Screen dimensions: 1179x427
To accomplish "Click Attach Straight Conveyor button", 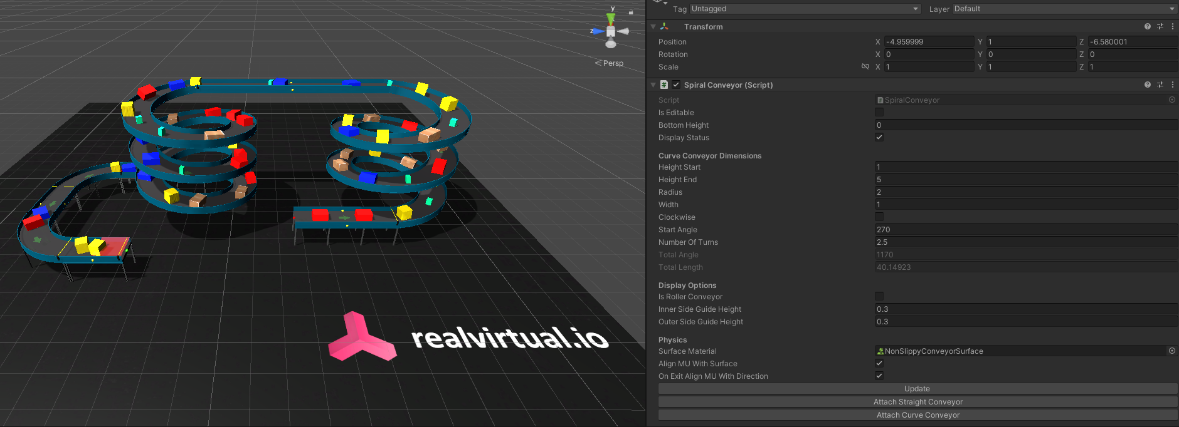I will (x=917, y=402).
